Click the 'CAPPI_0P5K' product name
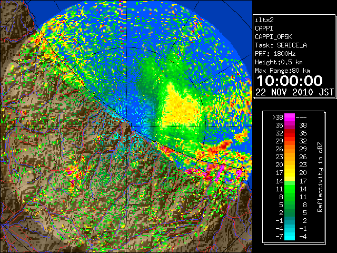 tap(273, 37)
